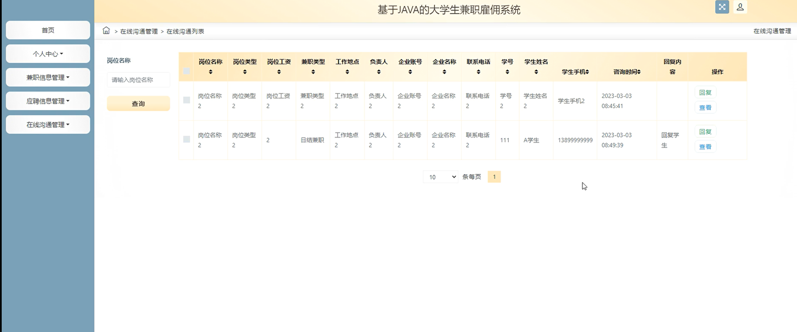Image resolution: width=797 pixels, height=332 pixels.
Task: Sort by 岗位名称 column arrows
Action: tap(211, 72)
